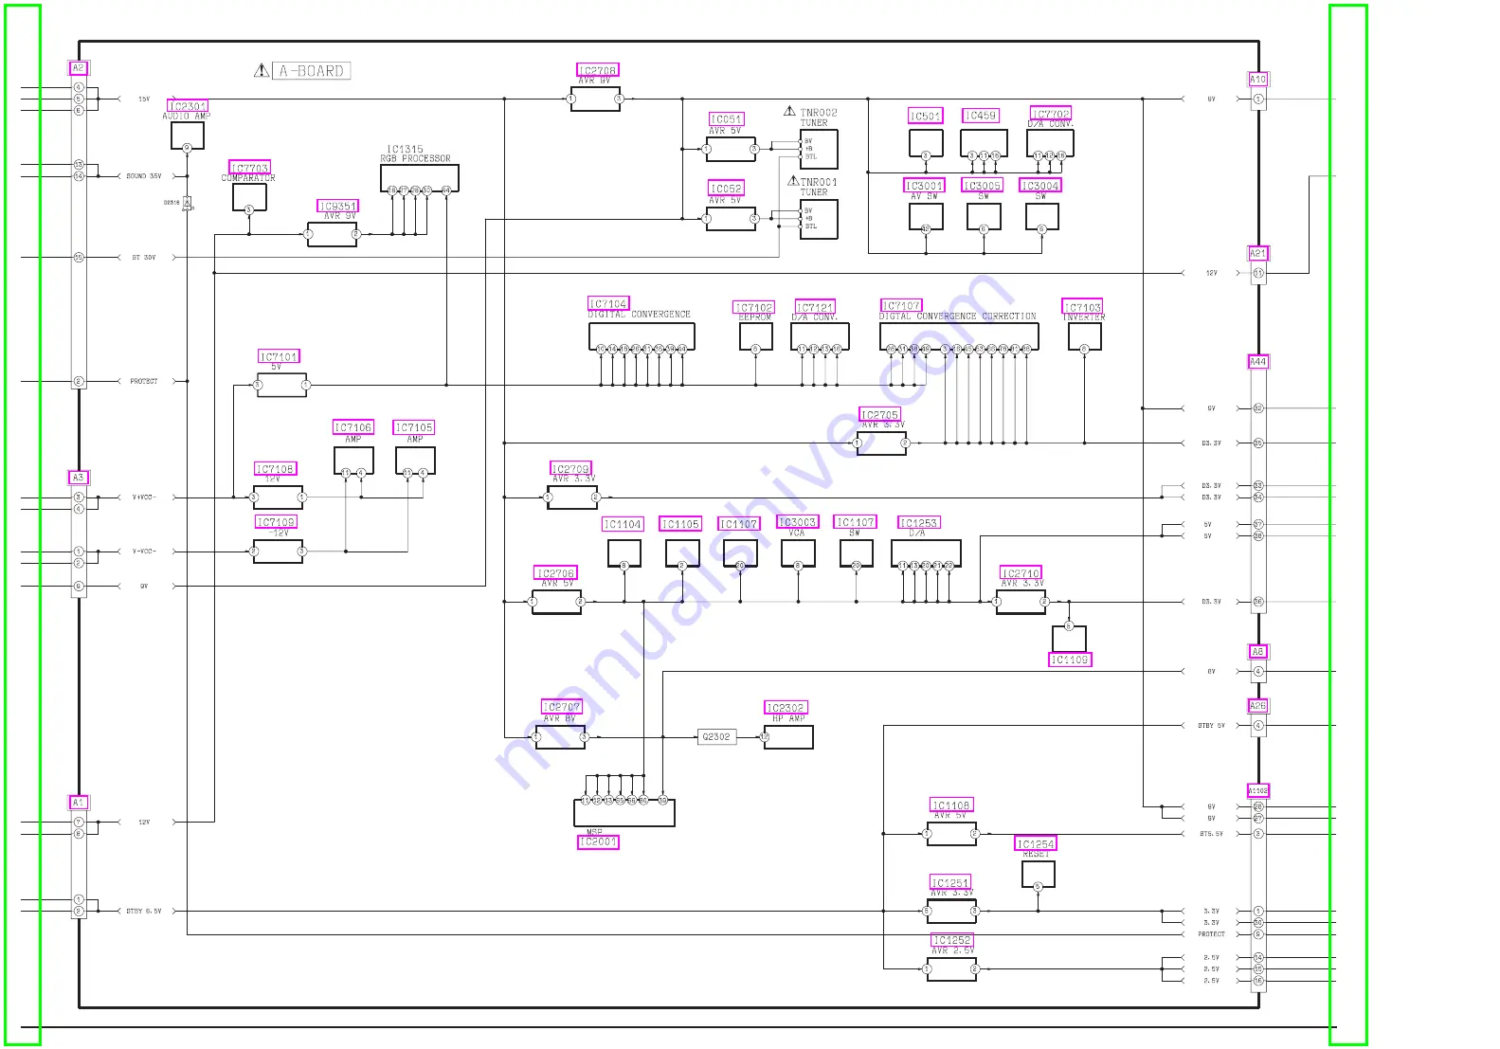Open IC7107 DIGITAL CONVERGENCE CORRECTION link
The height and width of the screenshot is (1049, 1500).
(901, 306)
